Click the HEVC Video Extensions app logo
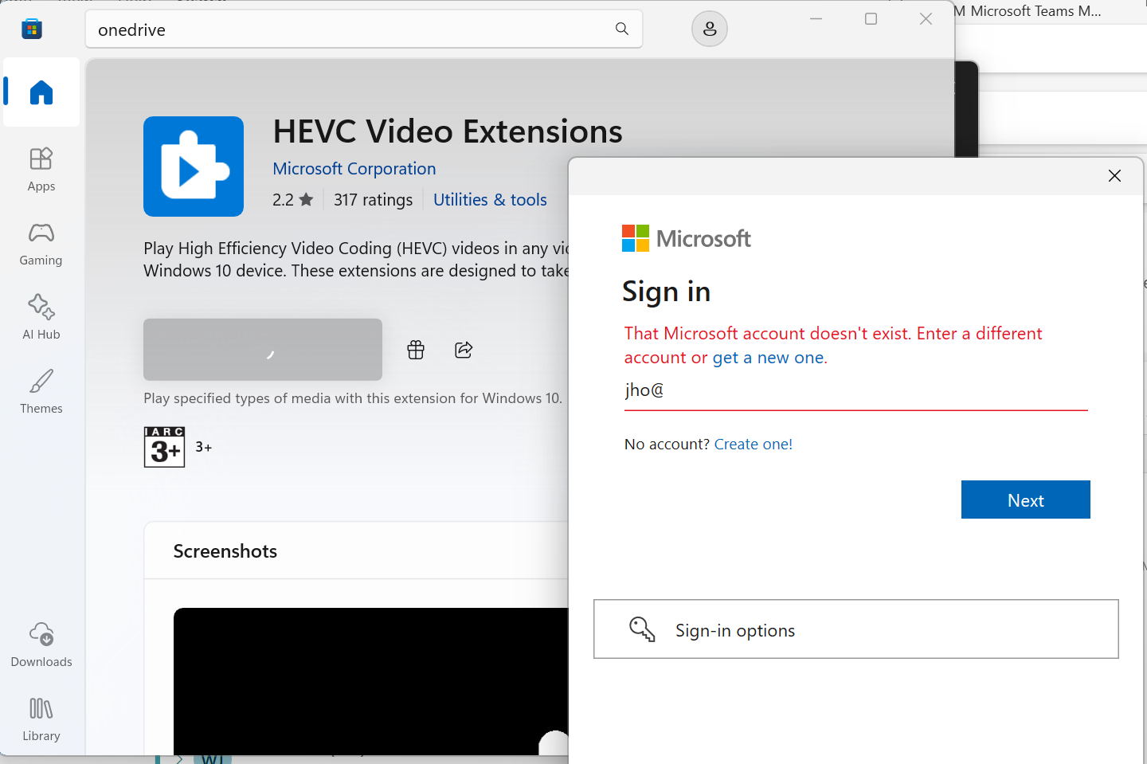1147x764 pixels. point(194,167)
